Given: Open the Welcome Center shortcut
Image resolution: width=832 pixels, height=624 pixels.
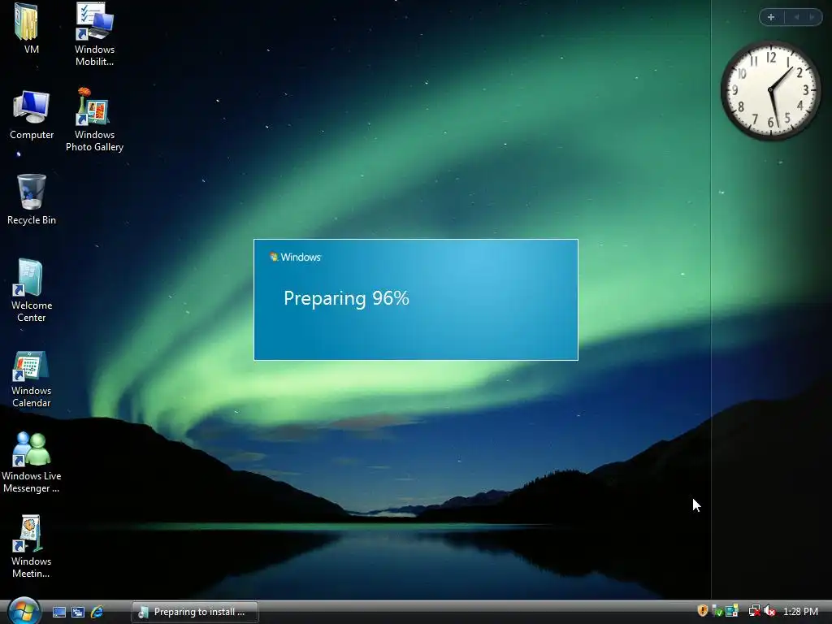Looking at the screenshot, I should coord(32,289).
